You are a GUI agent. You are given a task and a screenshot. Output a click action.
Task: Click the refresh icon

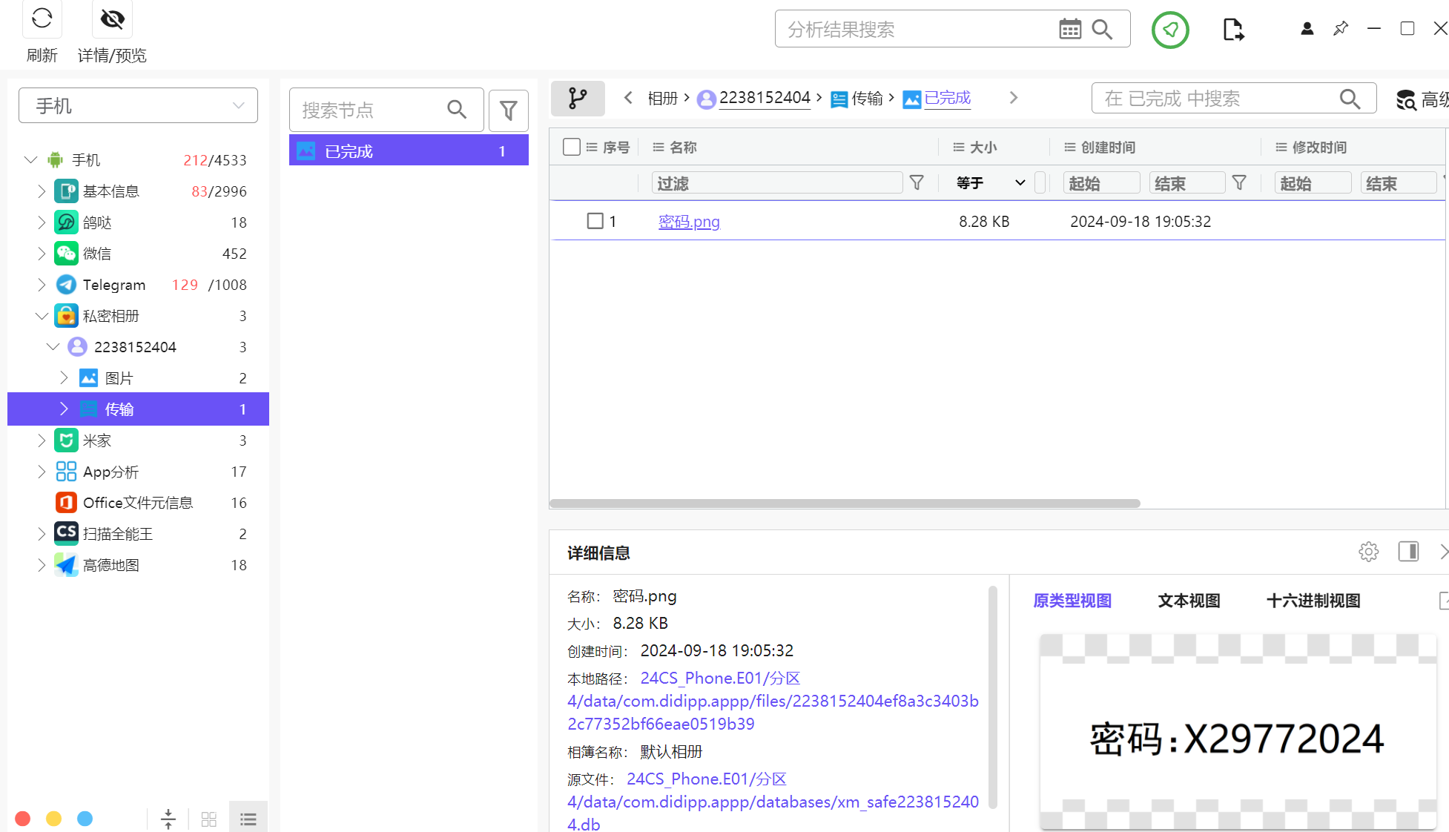tap(42, 19)
